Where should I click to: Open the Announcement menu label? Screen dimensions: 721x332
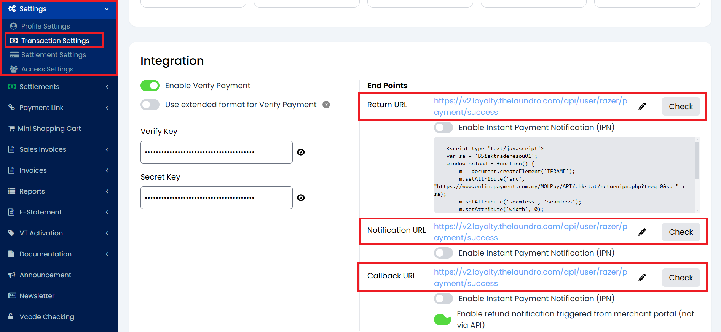coord(45,275)
